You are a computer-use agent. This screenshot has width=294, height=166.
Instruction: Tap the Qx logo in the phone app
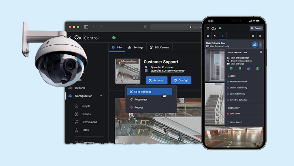tap(214, 28)
